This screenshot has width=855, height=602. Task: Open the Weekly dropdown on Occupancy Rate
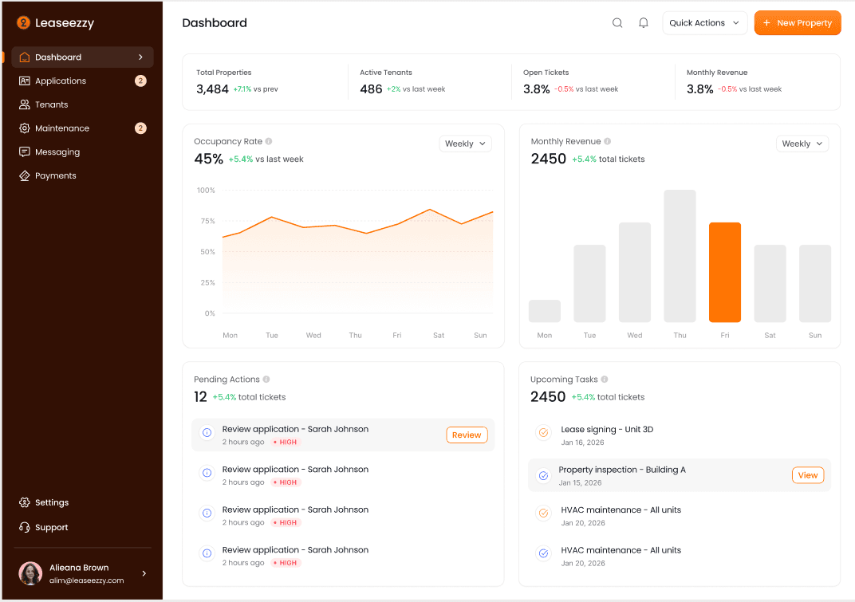point(465,144)
